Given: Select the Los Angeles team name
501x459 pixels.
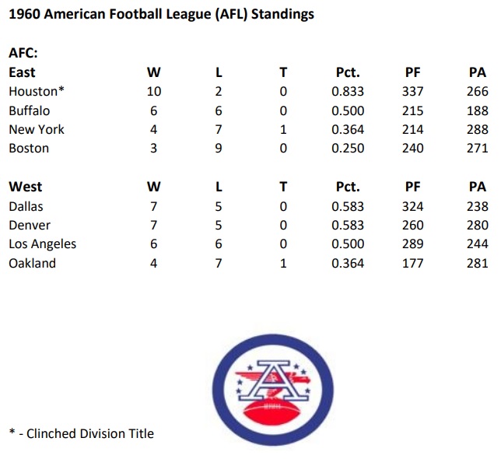Looking at the screenshot, I should click(43, 244).
